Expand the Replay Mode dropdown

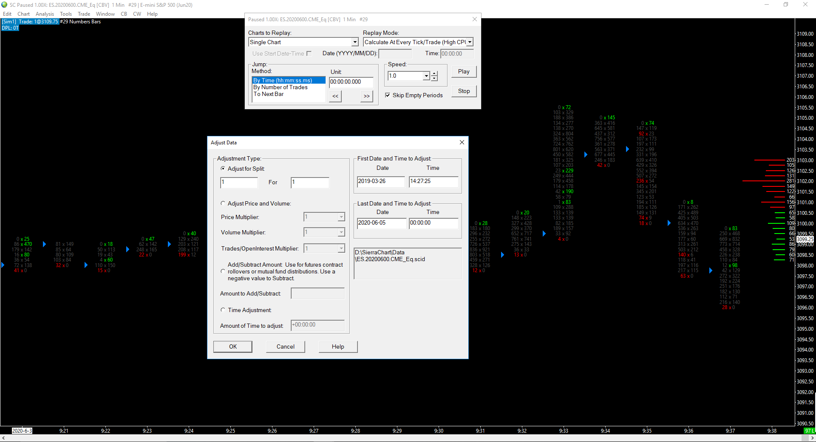tap(470, 42)
